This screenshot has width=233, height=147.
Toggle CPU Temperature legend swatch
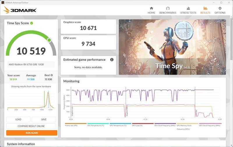point(98,123)
